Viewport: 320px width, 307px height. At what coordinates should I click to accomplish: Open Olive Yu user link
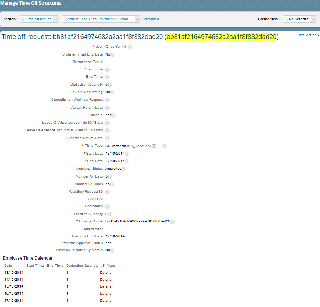pyautogui.click(x=113, y=46)
